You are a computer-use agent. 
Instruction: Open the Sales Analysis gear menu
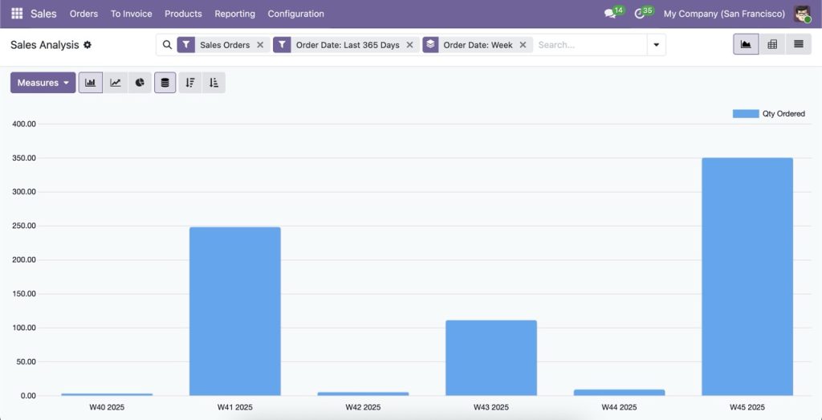87,45
